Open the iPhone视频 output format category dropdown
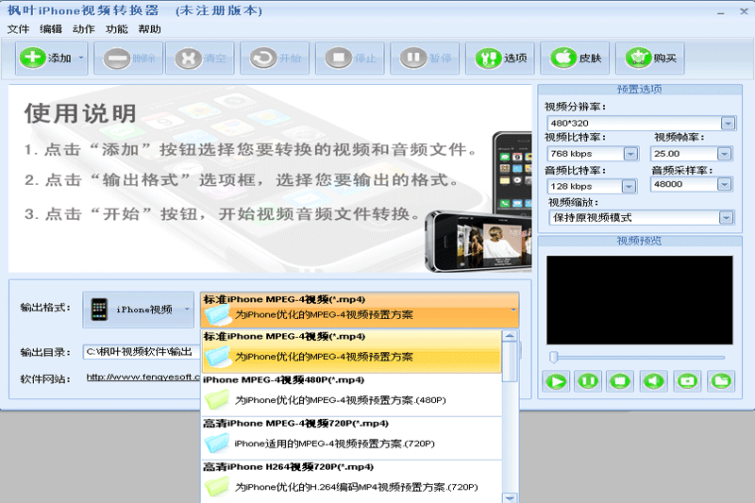 [x=138, y=310]
